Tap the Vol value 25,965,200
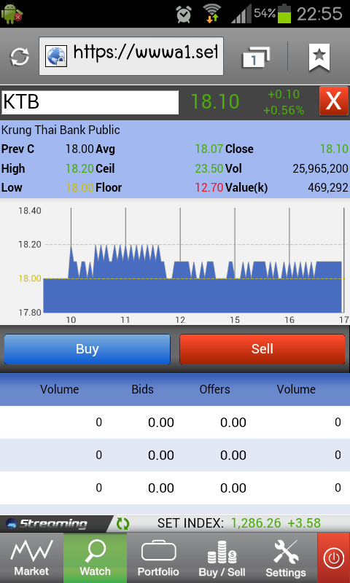The image size is (350, 583). click(320, 169)
